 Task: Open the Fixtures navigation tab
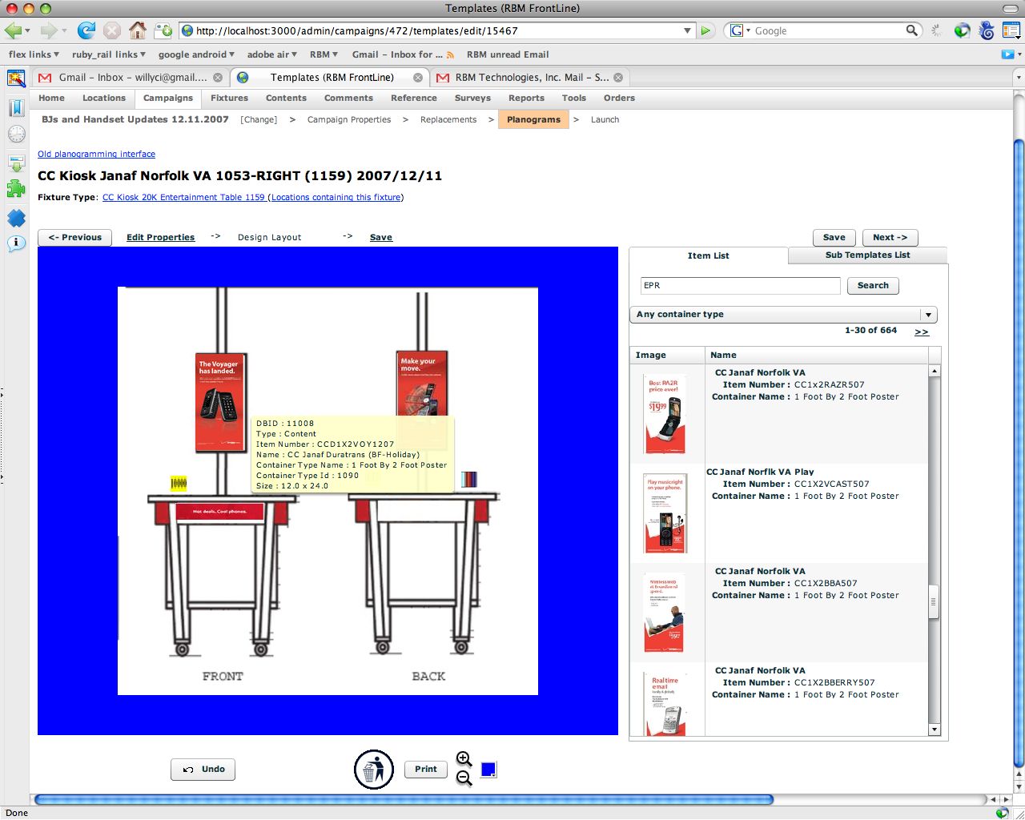pyautogui.click(x=229, y=98)
